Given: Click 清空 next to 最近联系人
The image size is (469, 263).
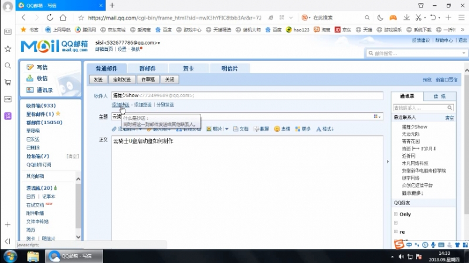Looking at the screenshot, I should [x=449, y=118].
